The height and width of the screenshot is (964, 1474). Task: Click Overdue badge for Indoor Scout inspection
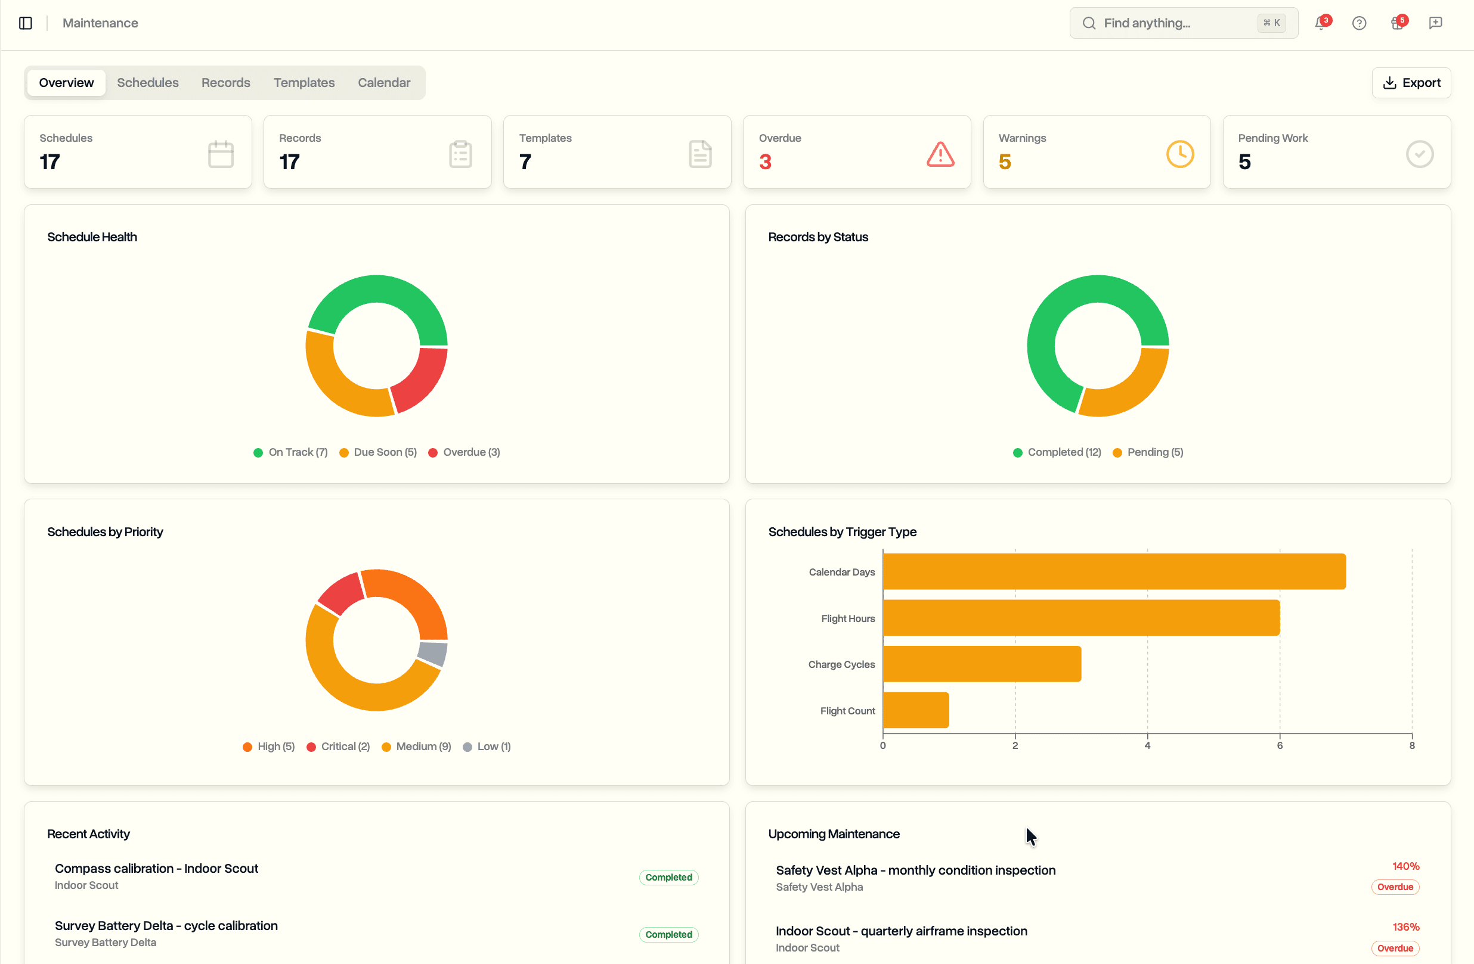(1395, 948)
